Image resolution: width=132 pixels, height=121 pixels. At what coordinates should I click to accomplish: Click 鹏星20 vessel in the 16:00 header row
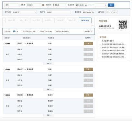50,95
